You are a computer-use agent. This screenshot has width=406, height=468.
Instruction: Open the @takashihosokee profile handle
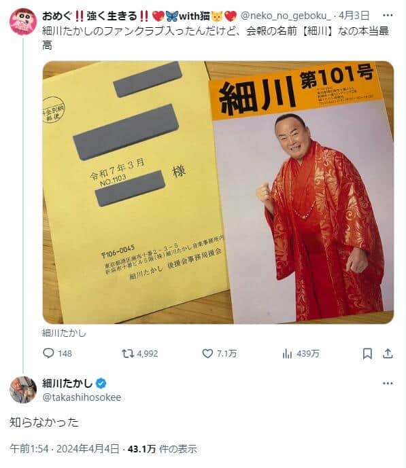(x=82, y=397)
